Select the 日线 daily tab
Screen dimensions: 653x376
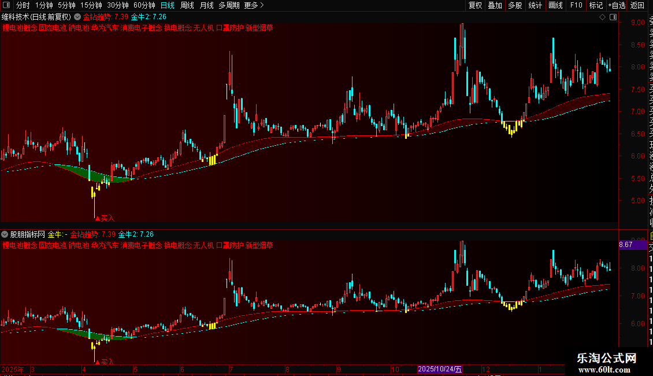coord(168,5)
